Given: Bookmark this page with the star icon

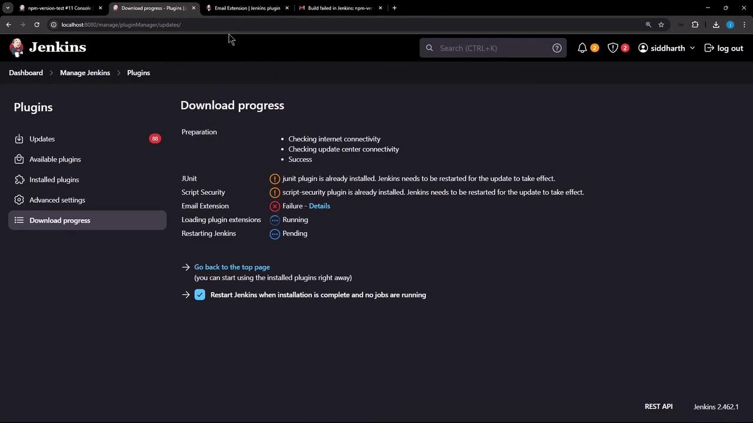Looking at the screenshot, I should coord(661,25).
